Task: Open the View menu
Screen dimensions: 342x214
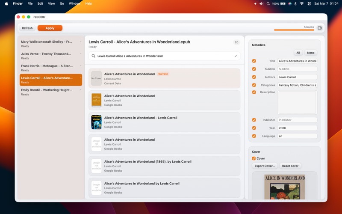Action: tap(51, 3)
